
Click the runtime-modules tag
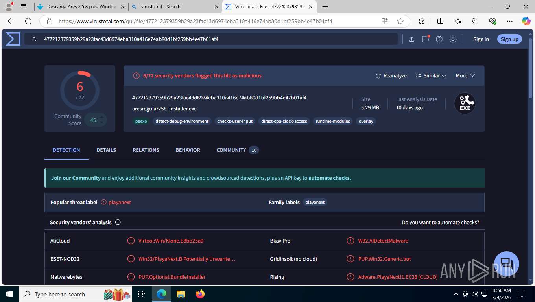click(333, 121)
